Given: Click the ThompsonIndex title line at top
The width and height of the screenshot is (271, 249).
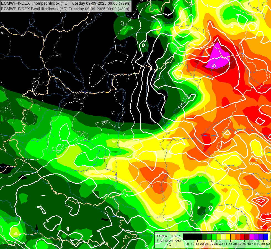Looking at the screenshot, I should pyautogui.click(x=66, y=3).
